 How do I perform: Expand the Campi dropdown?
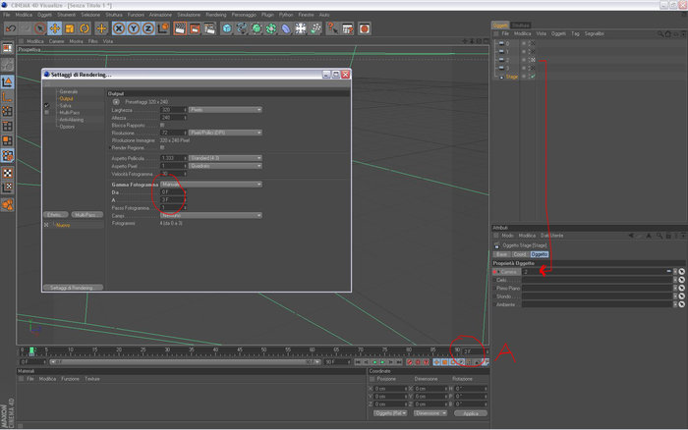(211, 216)
